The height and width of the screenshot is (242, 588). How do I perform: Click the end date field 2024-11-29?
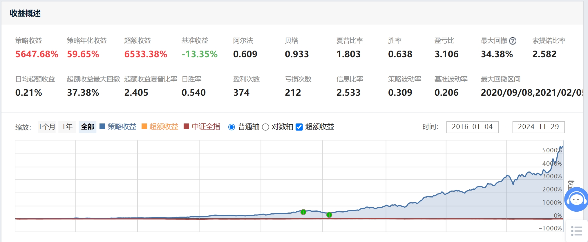538,127
